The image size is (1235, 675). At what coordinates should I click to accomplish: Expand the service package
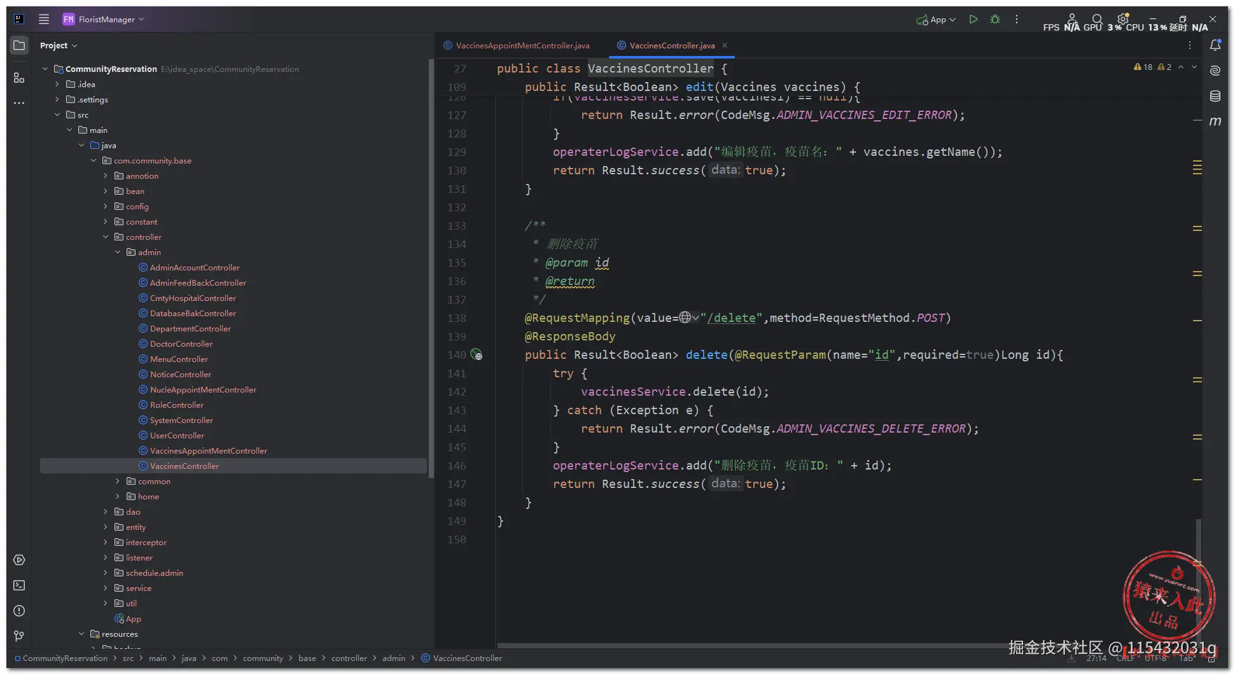(106, 588)
